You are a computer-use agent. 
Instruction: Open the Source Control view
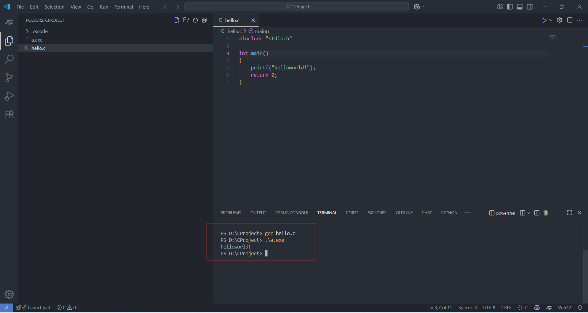pos(9,77)
